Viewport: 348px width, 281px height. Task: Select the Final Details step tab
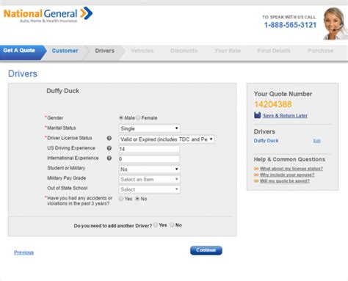(x=274, y=51)
